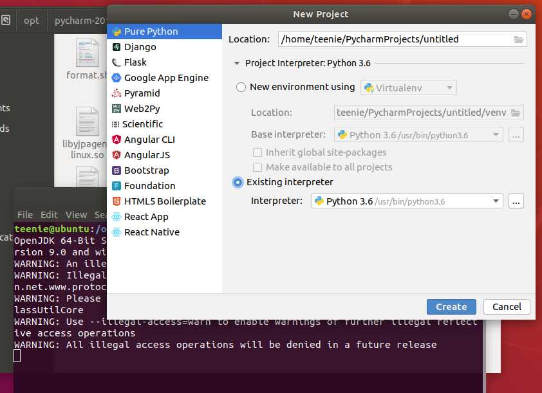542x393 pixels.
Task: Open the Virtualenv environment dropdown
Action: [409, 87]
